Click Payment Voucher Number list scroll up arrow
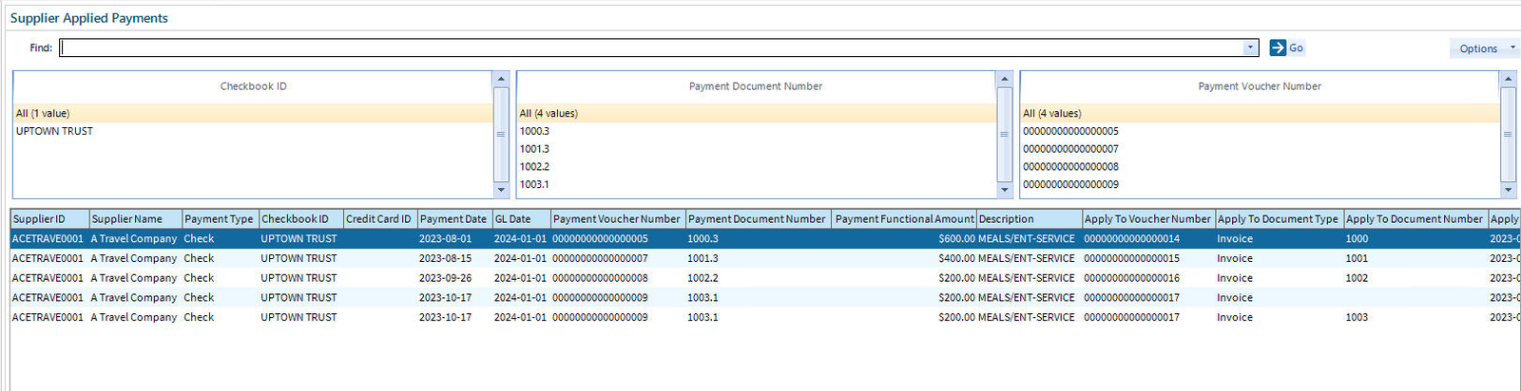The height and width of the screenshot is (391, 1521). (1508, 79)
